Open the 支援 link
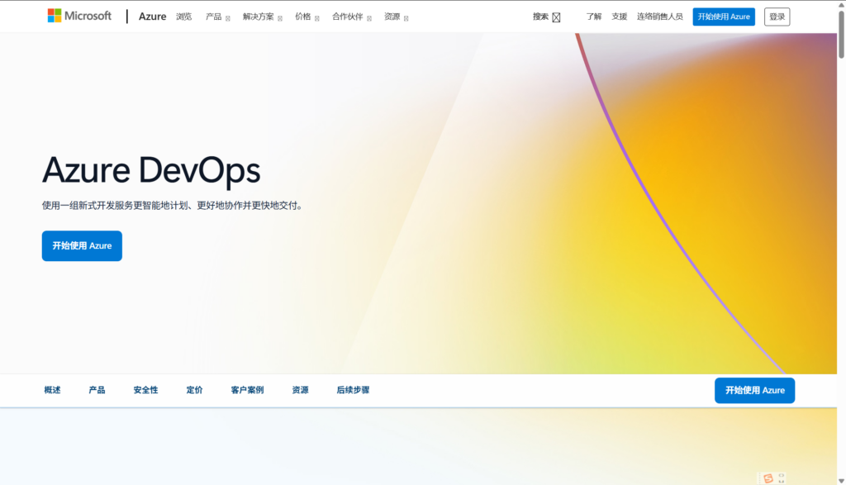The image size is (846, 485). coord(619,17)
